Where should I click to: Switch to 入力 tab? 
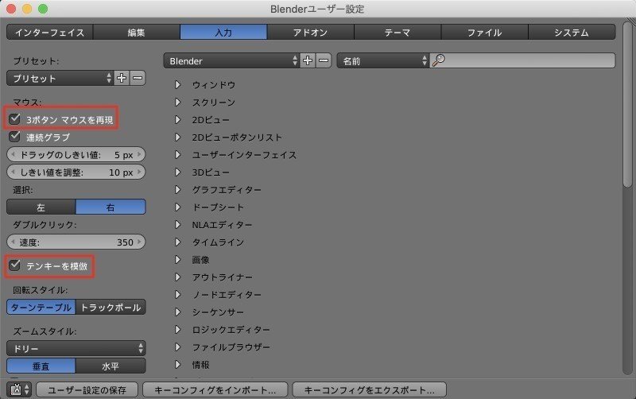click(x=223, y=32)
